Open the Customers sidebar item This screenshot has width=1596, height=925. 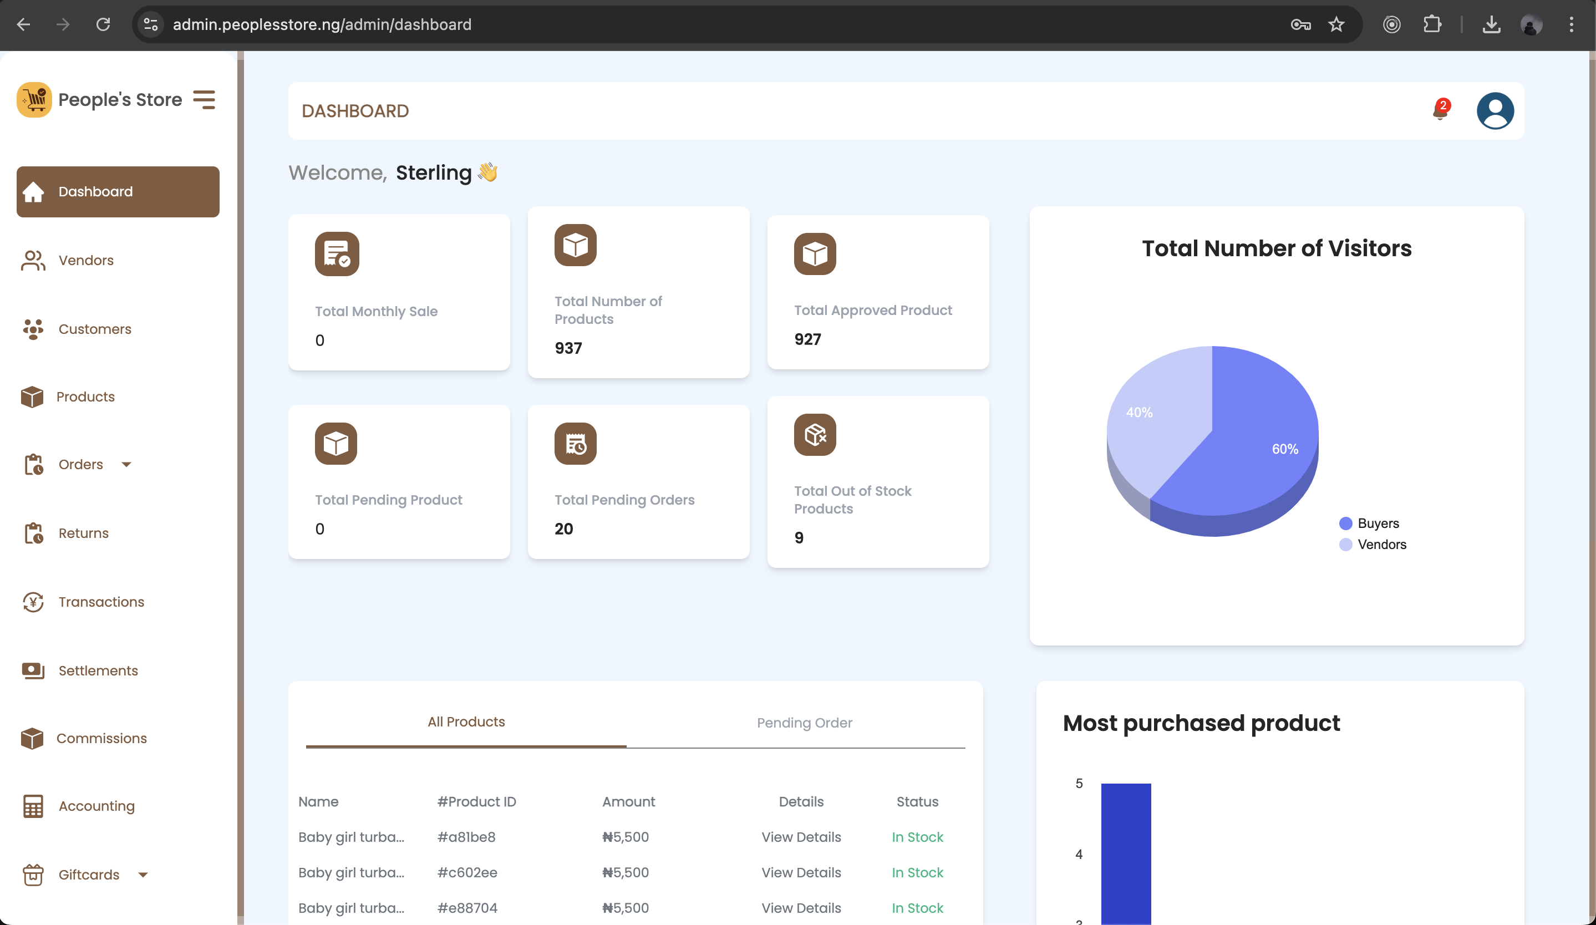pos(94,329)
